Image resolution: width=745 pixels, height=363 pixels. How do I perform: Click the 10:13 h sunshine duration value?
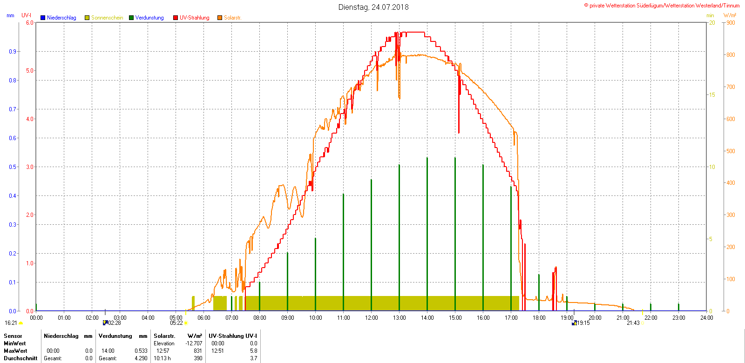click(x=162, y=358)
